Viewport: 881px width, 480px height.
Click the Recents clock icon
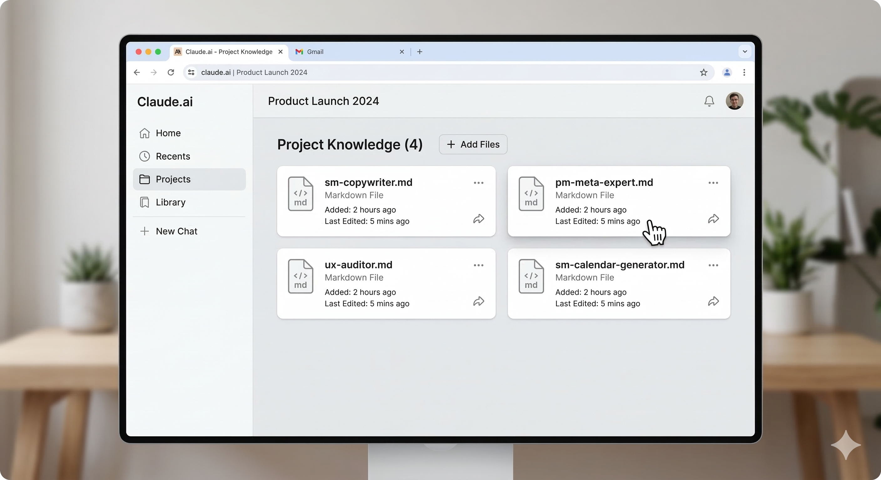144,156
